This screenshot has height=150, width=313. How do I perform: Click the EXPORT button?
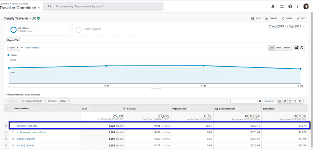tap(271, 18)
